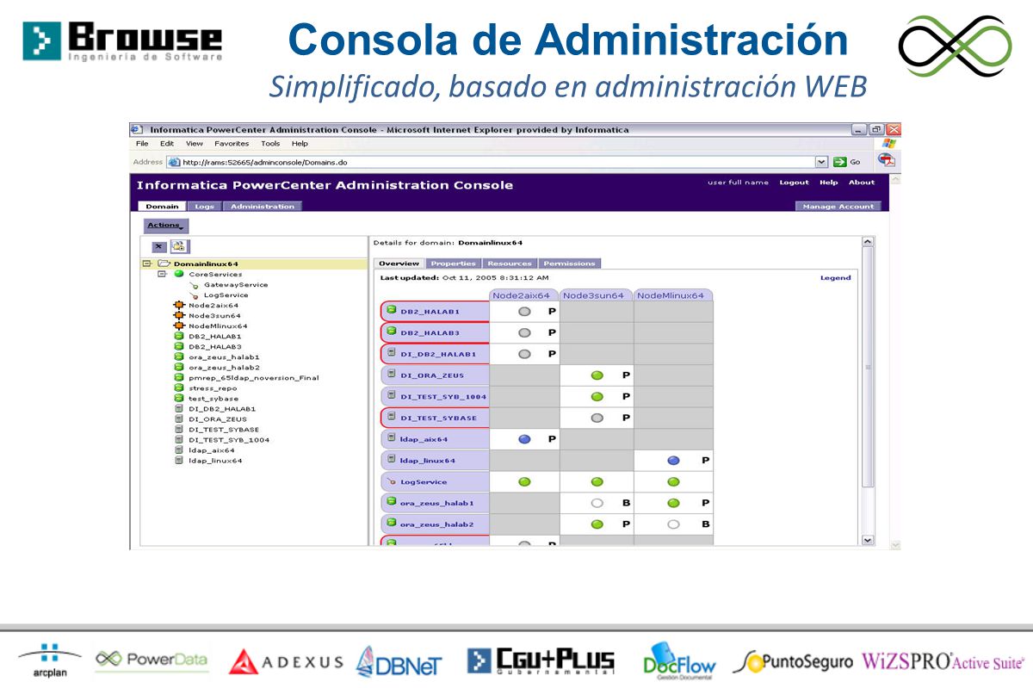Click ldap_linux64 blue status under NodeMlinux64
Viewport: 1033px width, 688px height.
tap(673, 461)
